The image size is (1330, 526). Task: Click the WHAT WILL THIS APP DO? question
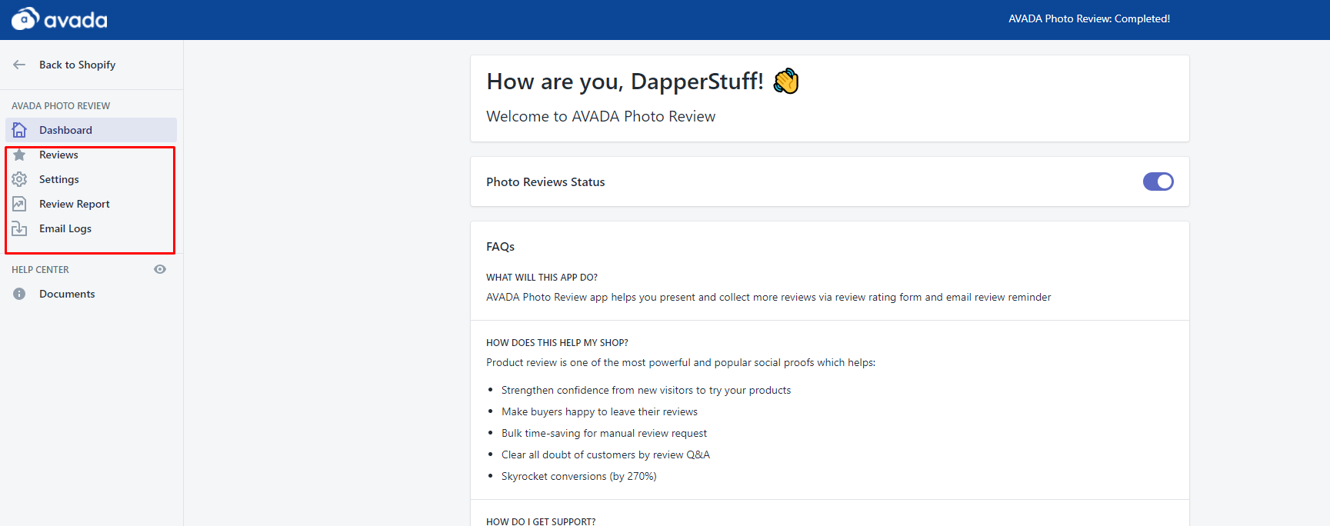[542, 277]
